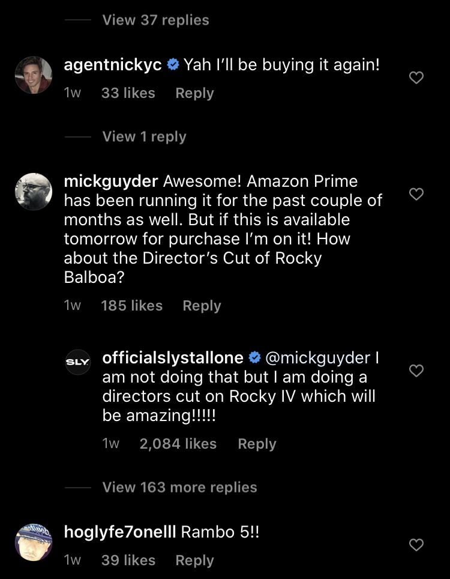Like hoglyfe7onelll's Rambo 5 comment
450x579 pixels.
[x=416, y=545]
